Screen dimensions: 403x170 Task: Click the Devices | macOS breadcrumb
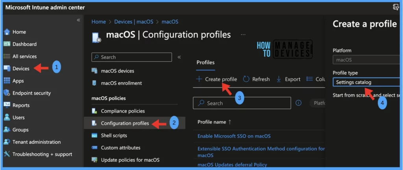(x=134, y=22)
